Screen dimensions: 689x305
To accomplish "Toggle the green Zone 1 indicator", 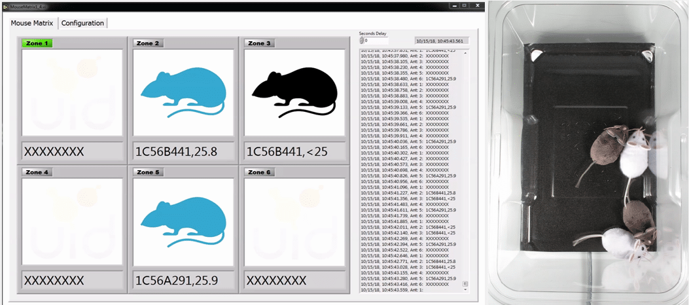I will click(x=37, y=43).
